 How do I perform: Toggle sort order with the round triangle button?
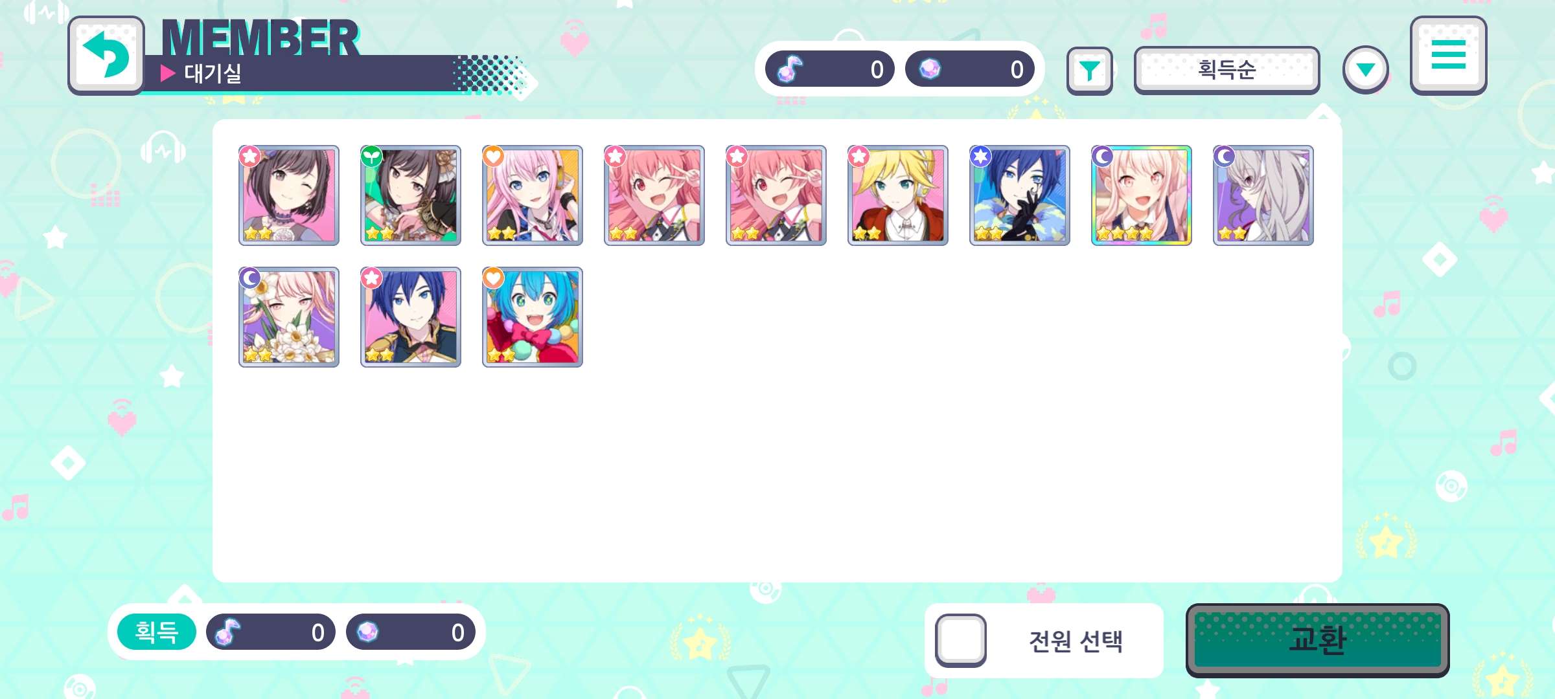pyautogui.click(x=1365, y=70)
